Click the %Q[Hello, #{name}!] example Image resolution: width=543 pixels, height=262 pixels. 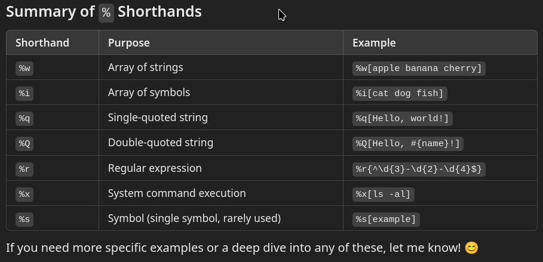[x=407, y=143]
